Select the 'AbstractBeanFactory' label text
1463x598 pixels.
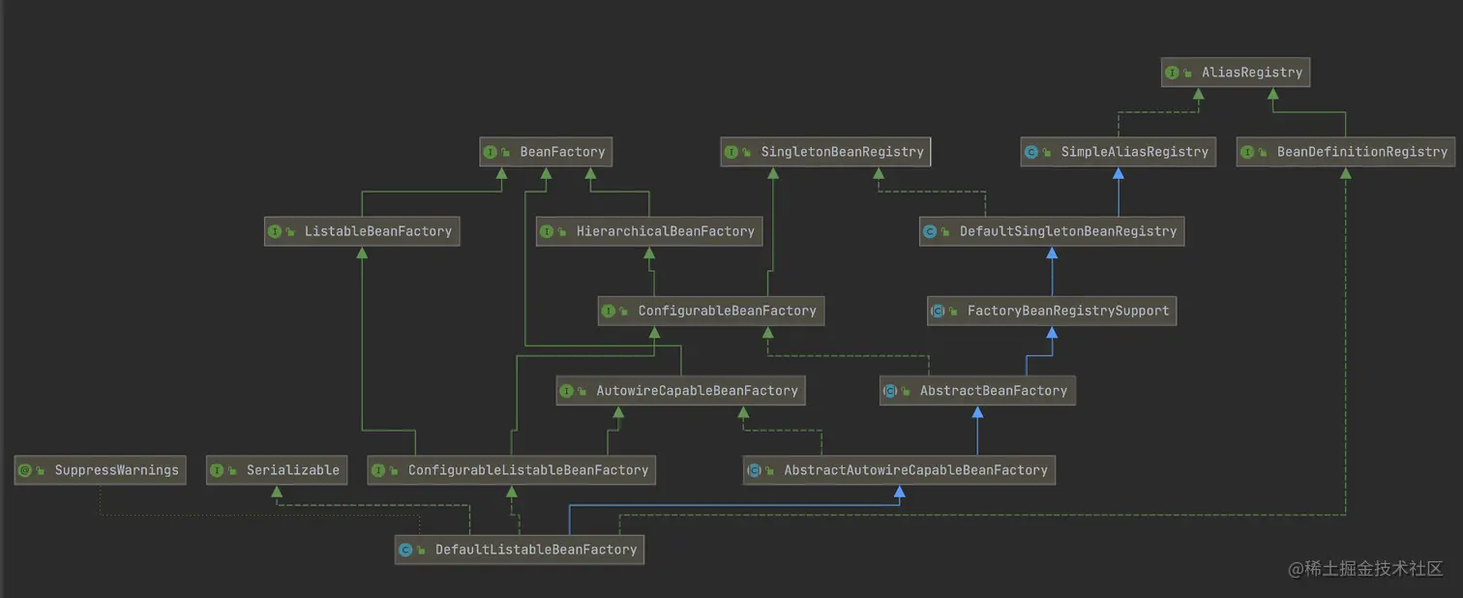[994, 391]
